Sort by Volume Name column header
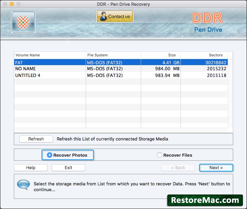Viewport: 247px width, 209px height. click(x=50, y=55)
